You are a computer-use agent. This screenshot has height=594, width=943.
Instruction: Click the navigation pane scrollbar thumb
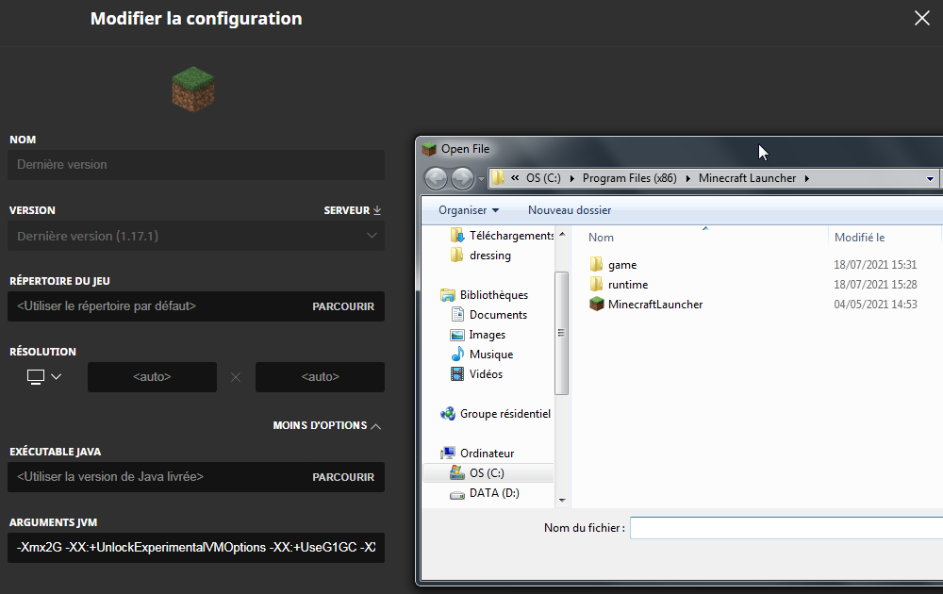[x=562, y=333]
